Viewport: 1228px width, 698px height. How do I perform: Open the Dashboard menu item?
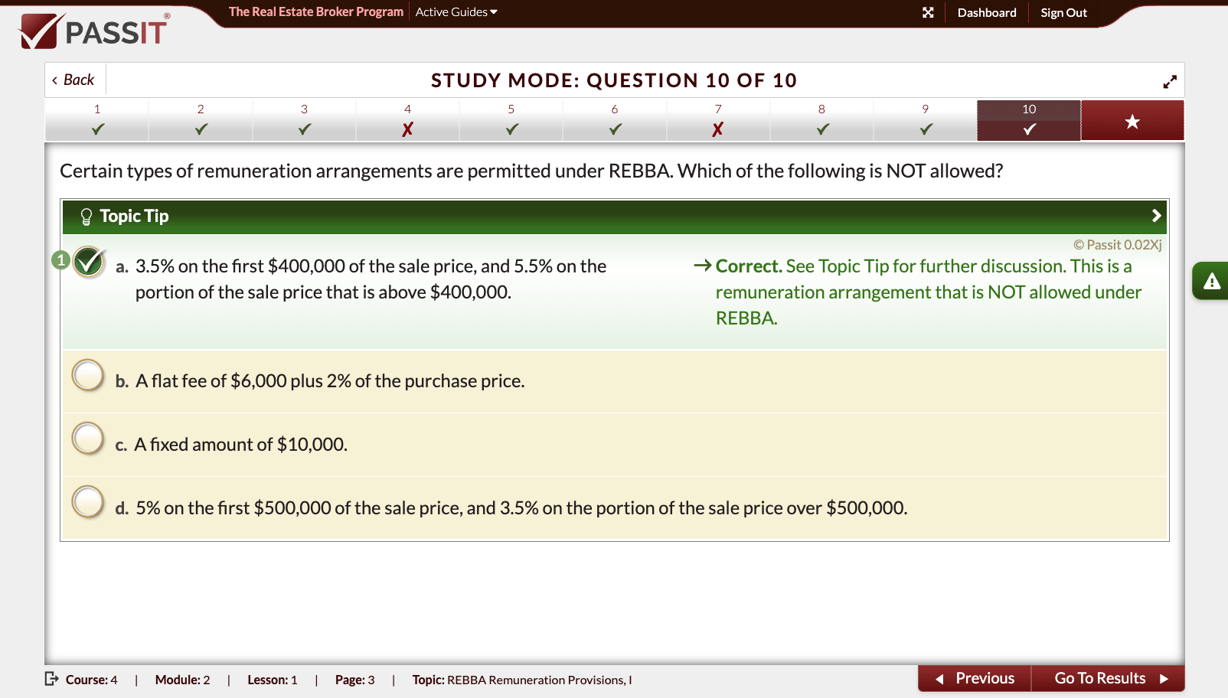point(986,12)
